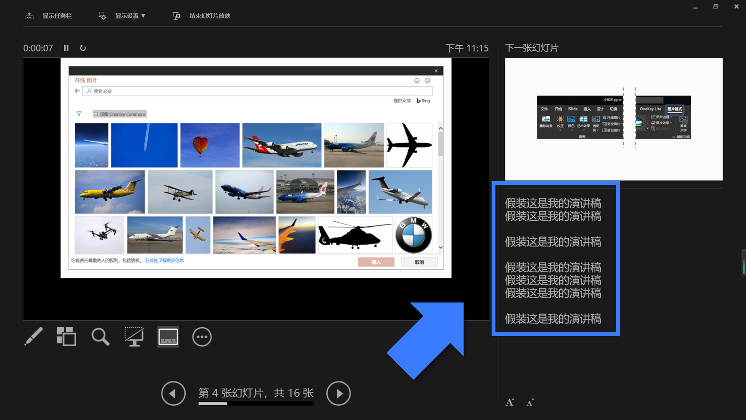Click the next slide preview thumbnail

pos(614,118)
